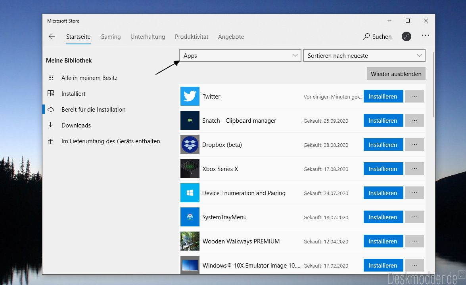Maximize the Microsoft Store window

[408, 21]
